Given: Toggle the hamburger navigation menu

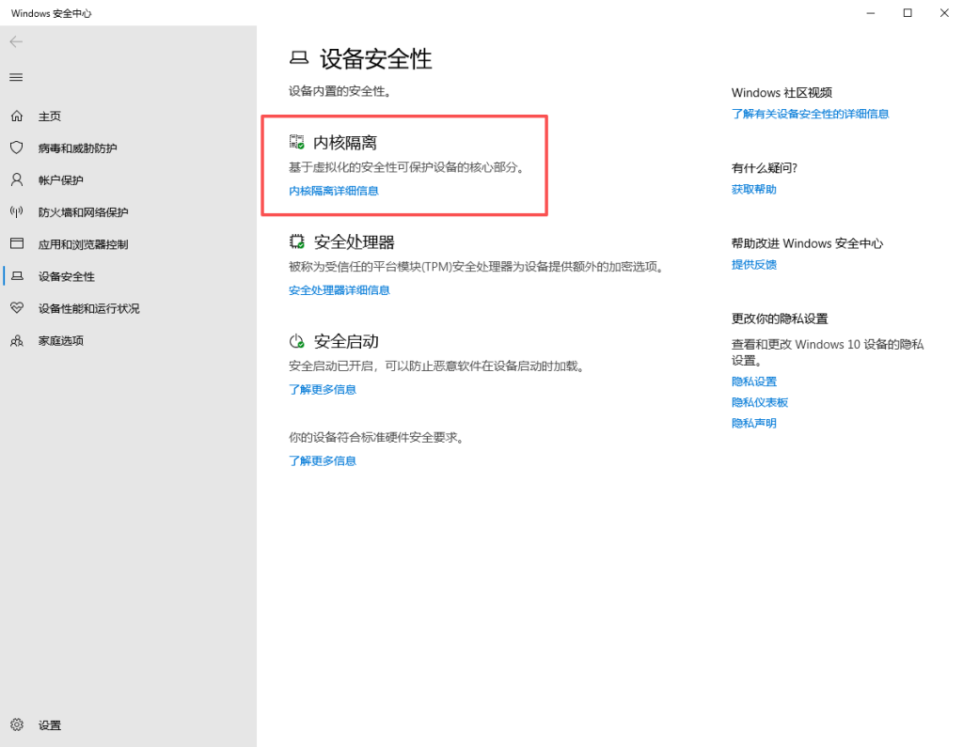Looking at the screenshot, I should [x=16, y=77].
